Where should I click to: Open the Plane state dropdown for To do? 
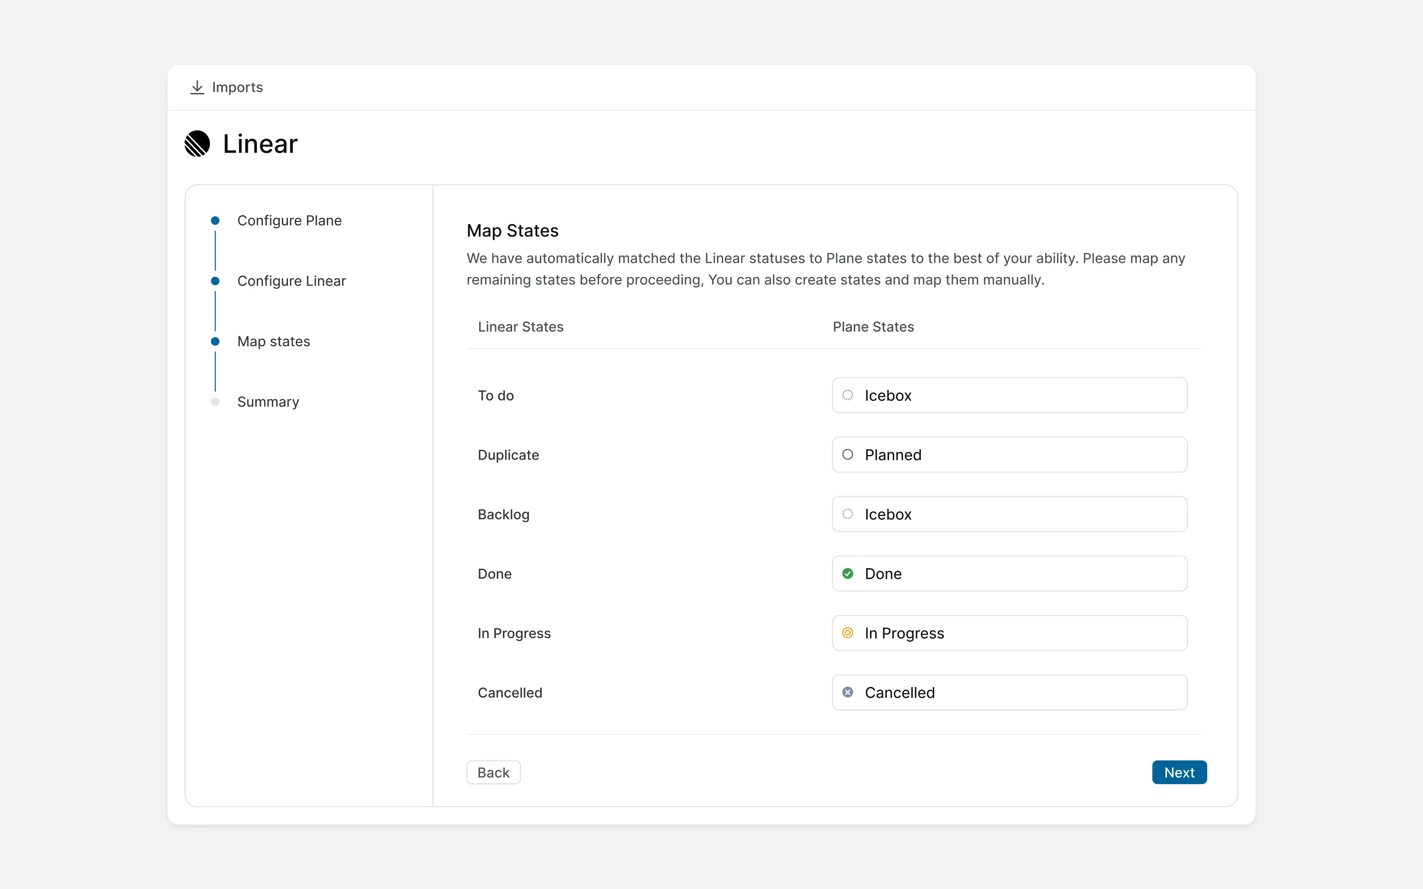[x=1009, y=395]
